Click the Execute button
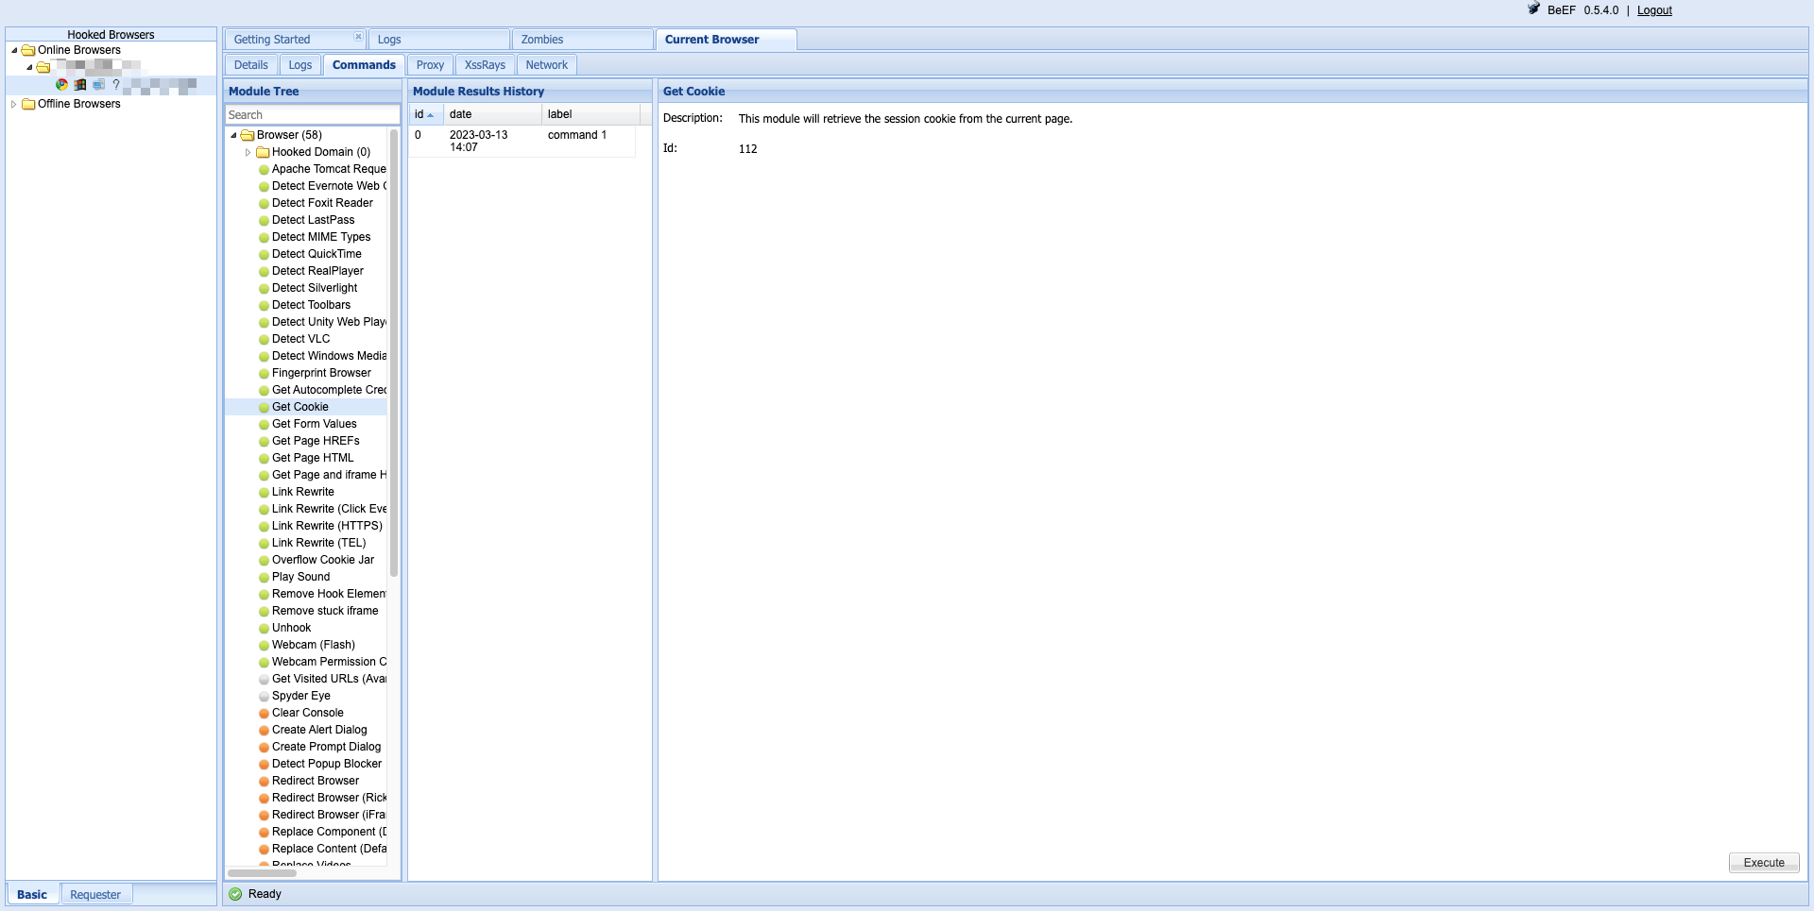 (x=1764, y=863)
